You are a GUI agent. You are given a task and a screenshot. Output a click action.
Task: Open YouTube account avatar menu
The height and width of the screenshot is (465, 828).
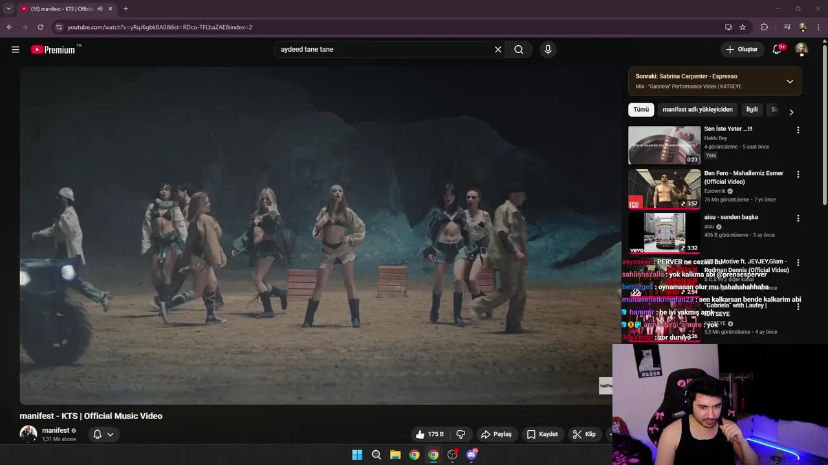(801, 50)
